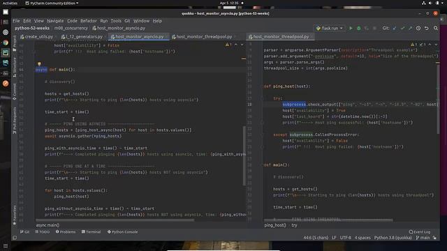Viewport: 447px width, 251px height.
Task: Open orange app icon in the Ubuntu dock
Action: click(6, 84)
